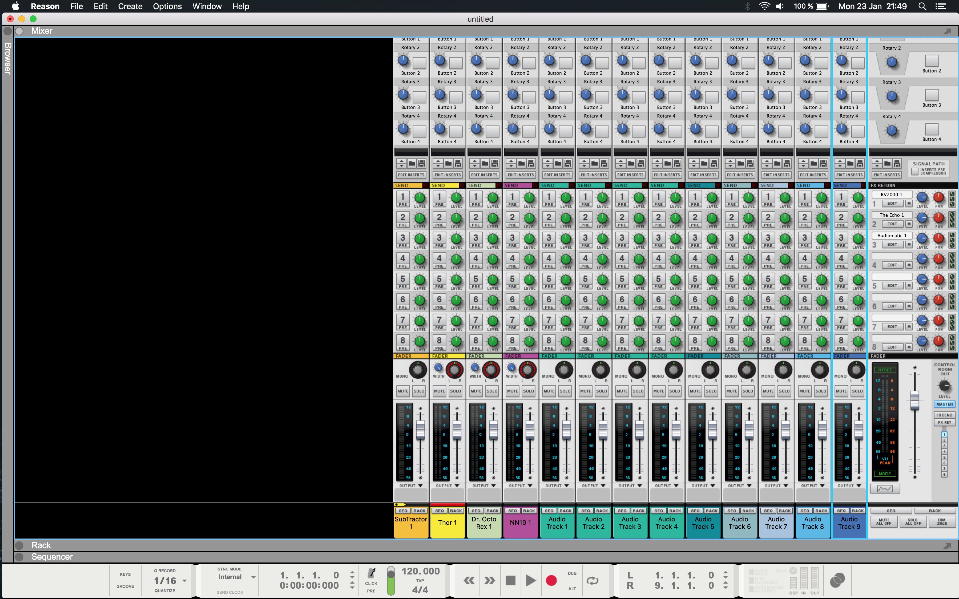This screenshot has height=599, width=959.
Task: Click the tempo click level green slider
Action: click(391, 580)
